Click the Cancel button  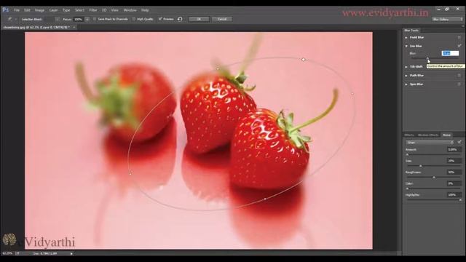click(x=222, y=19)
